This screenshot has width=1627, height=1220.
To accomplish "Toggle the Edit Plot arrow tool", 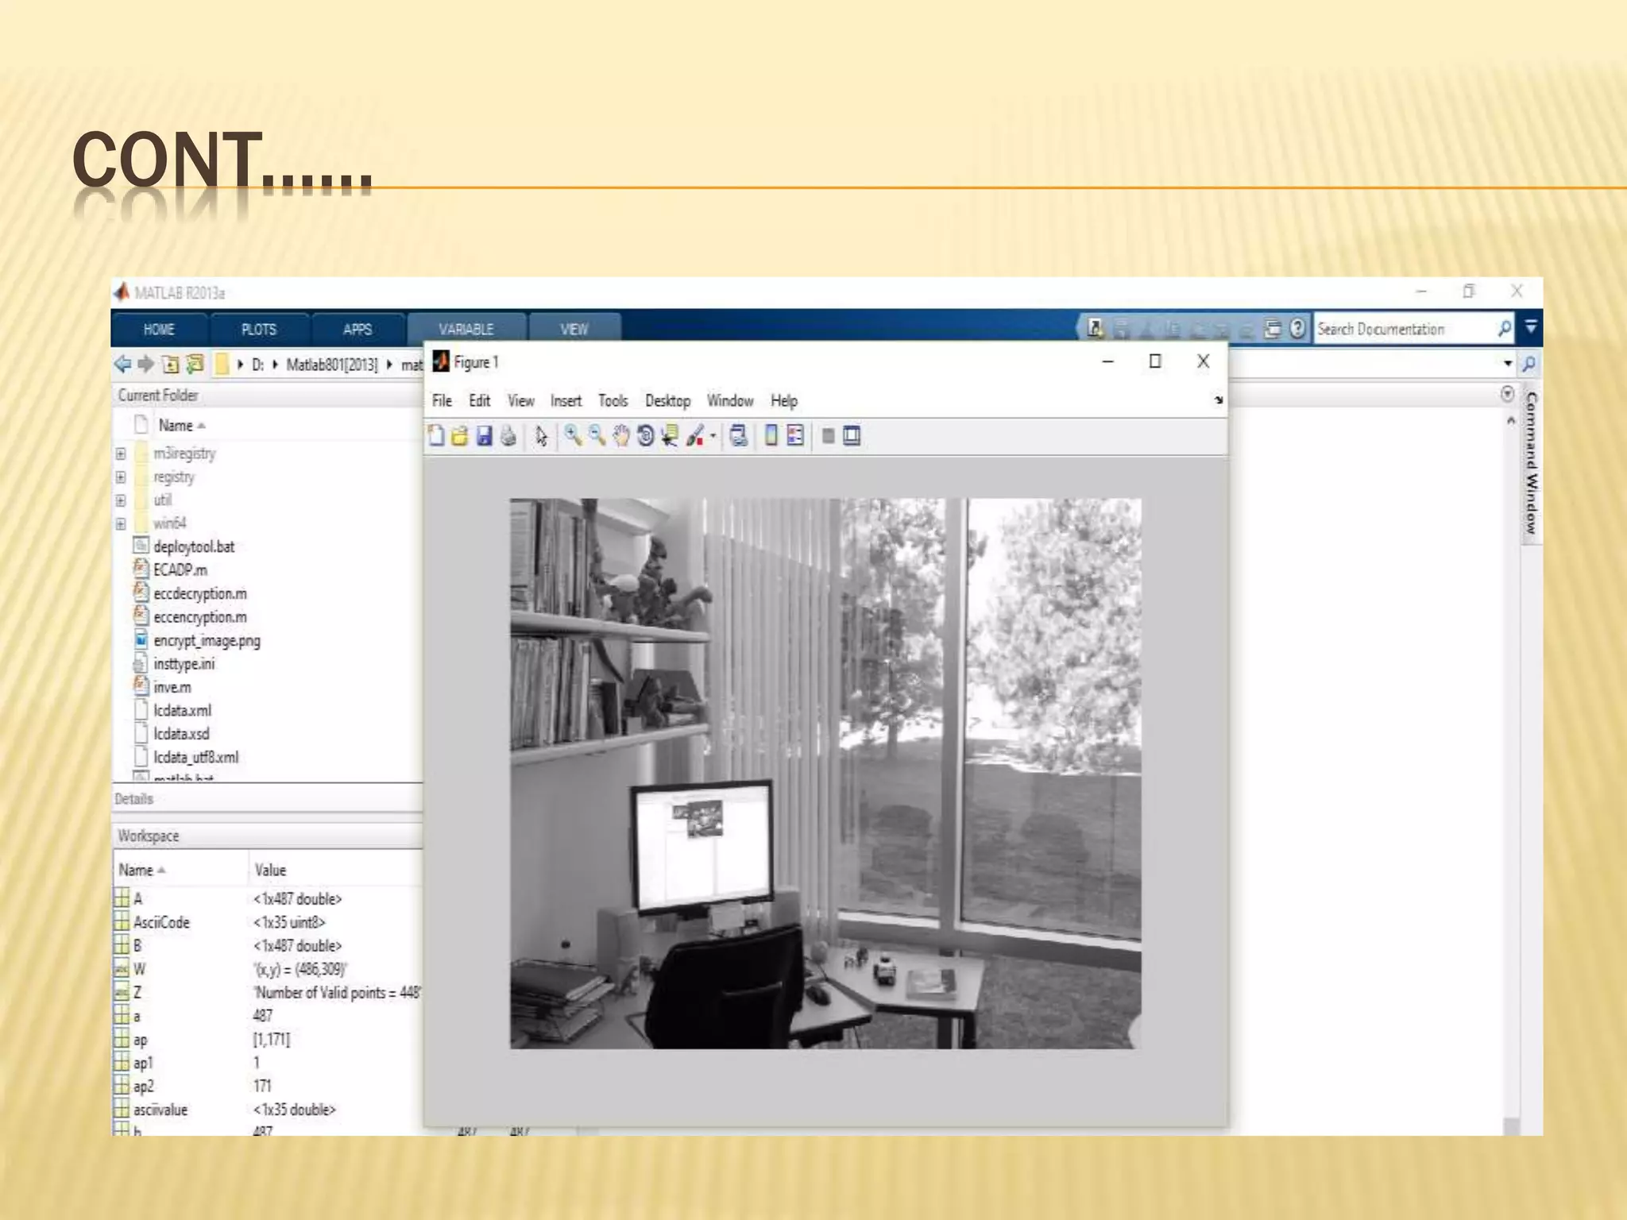I will click(x=541, y=435).
